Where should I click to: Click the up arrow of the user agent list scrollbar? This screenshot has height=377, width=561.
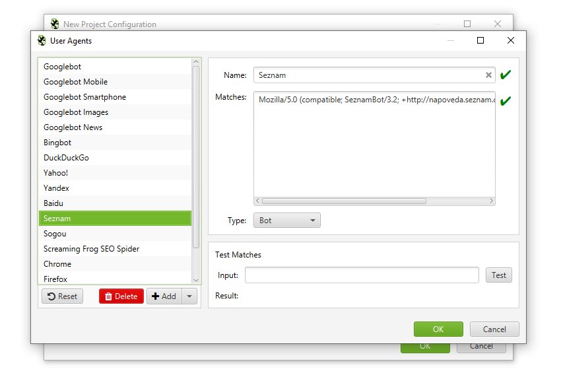coord(196,61)
